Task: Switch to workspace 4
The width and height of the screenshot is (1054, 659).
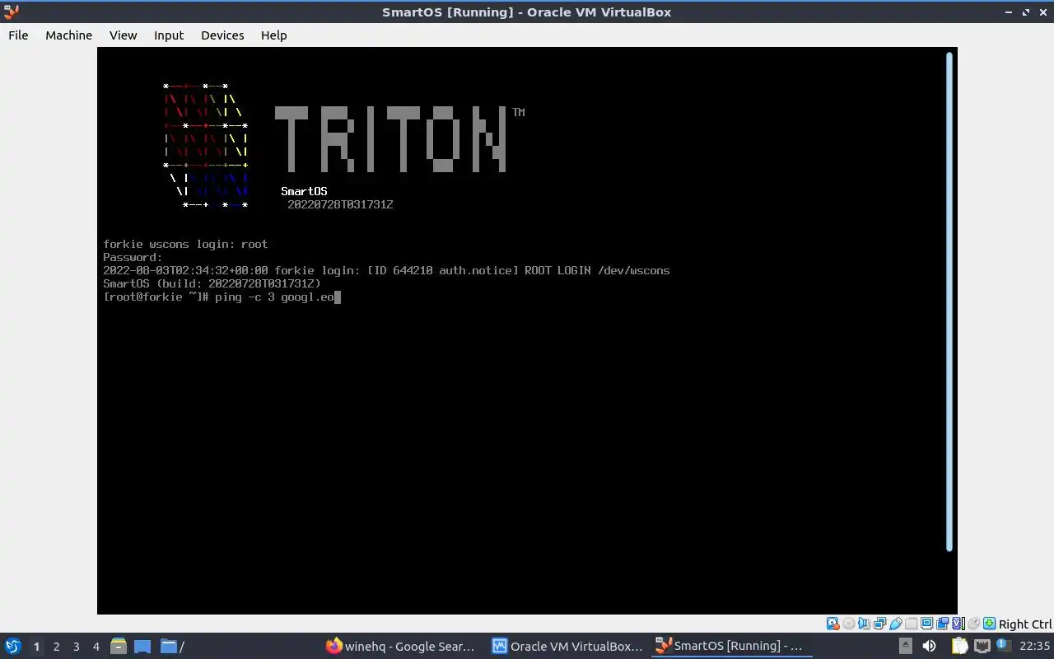Action: [x=96, y=647]
